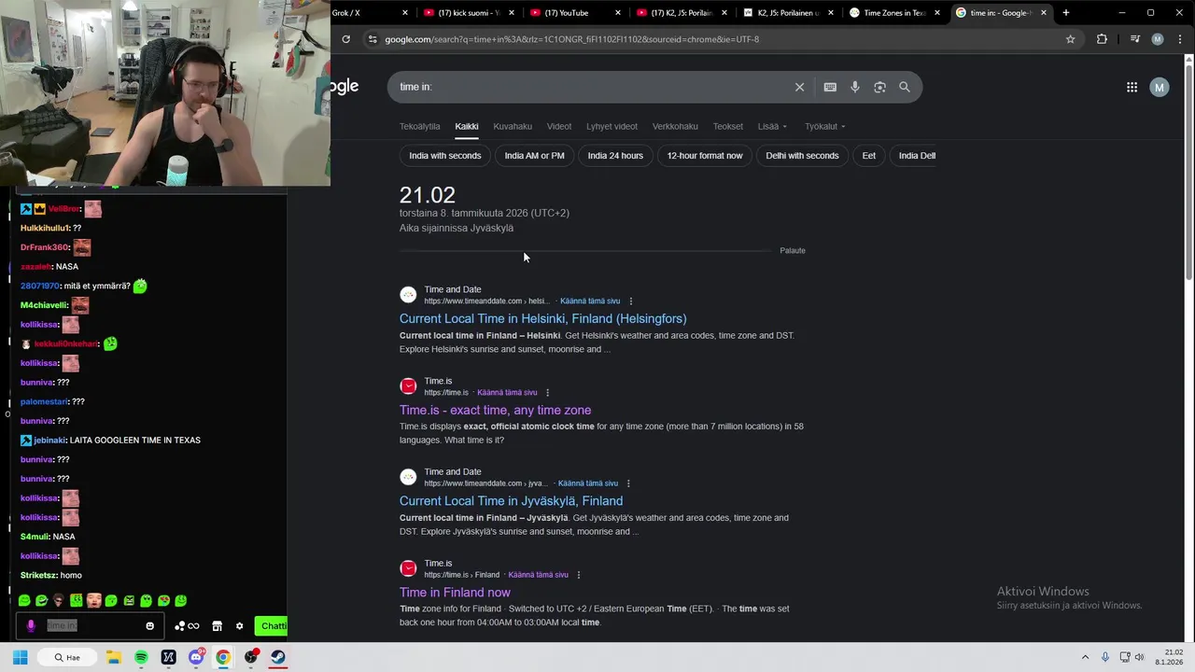Switch to Lyhyet videot tab
Screen dimensions: 1195x672
[x=612, y=126]
